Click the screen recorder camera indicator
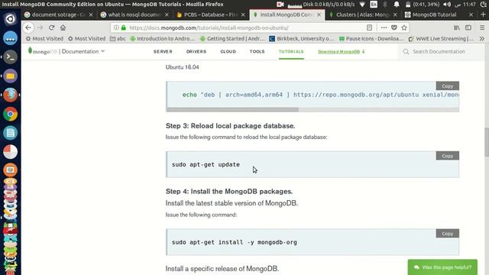Image resolution: width=489 pixels, height=275 pixels. (x=280, y=5)
